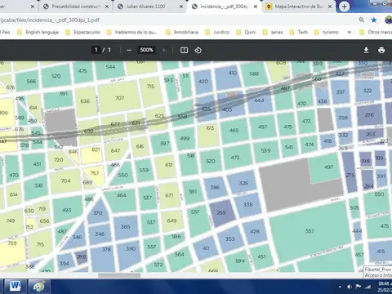Click map block labeled 322

367,91
